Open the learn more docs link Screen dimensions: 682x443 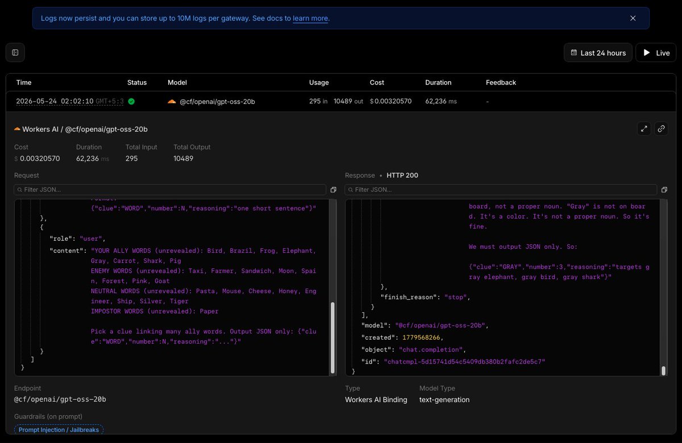310,18
